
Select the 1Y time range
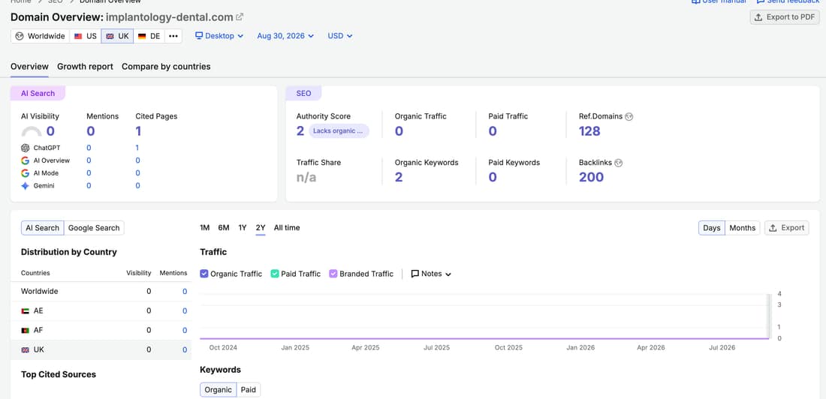point(243,228)
